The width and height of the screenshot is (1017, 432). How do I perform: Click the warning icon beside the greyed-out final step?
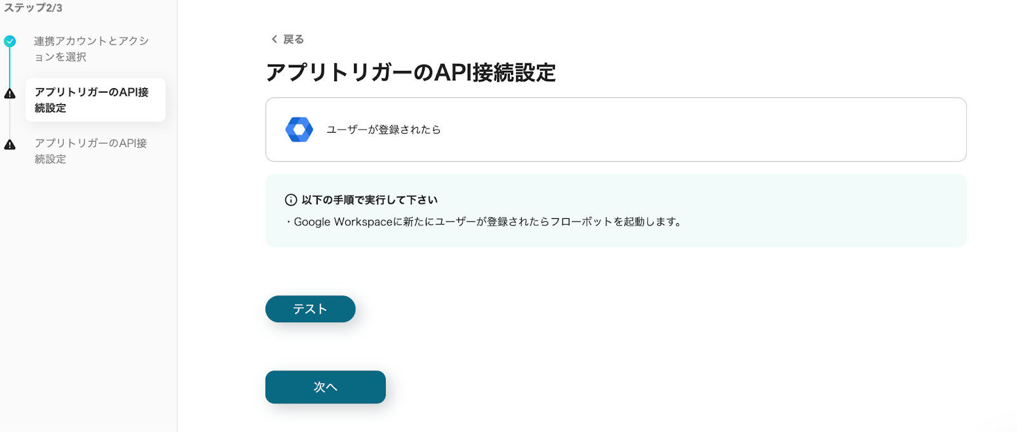pyautogui.click(x=10, y=145)
